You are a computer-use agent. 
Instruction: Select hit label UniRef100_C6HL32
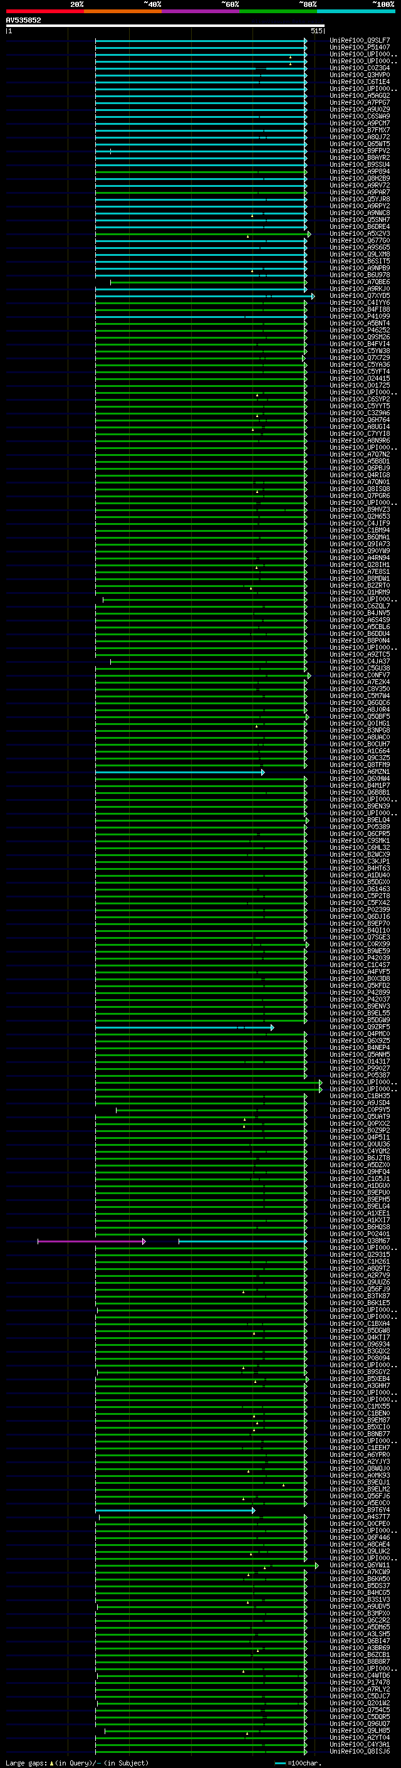[x=360, y=848]
